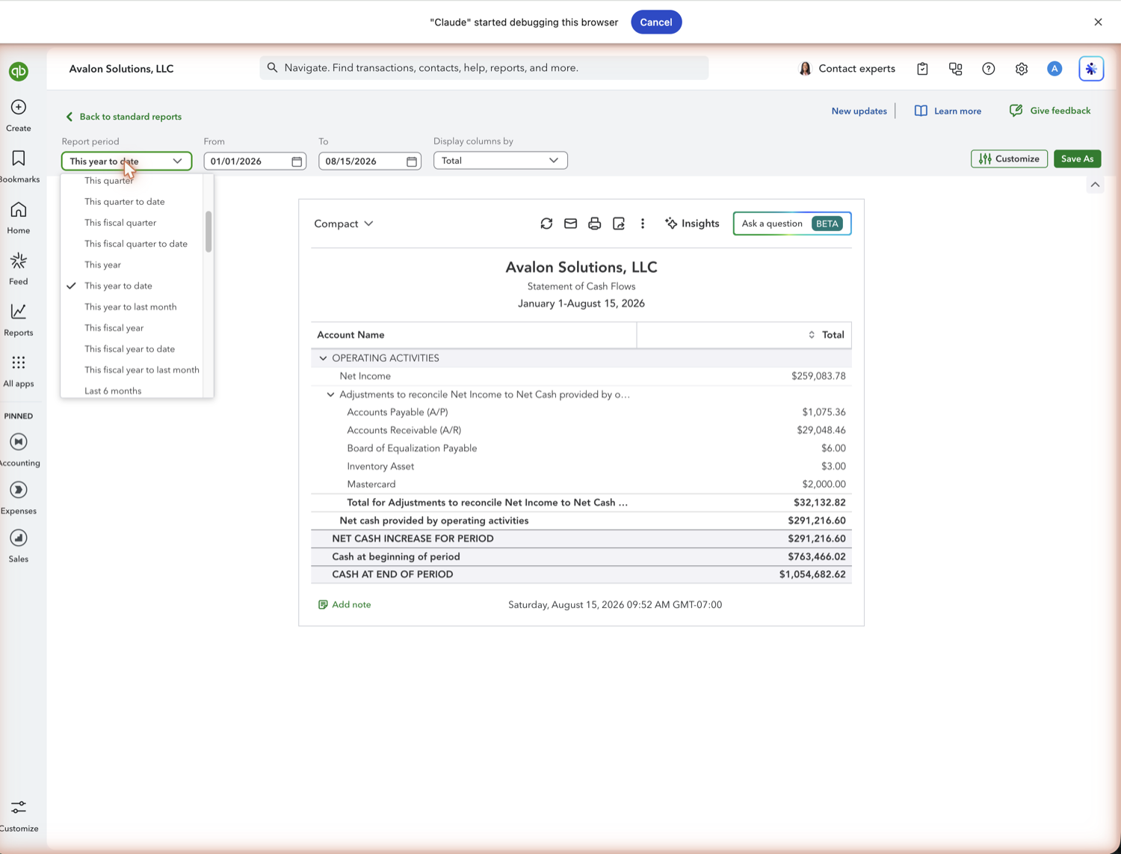Click the Total column sort arrows
1121x854 pixels.
click(x=812, y=335)
